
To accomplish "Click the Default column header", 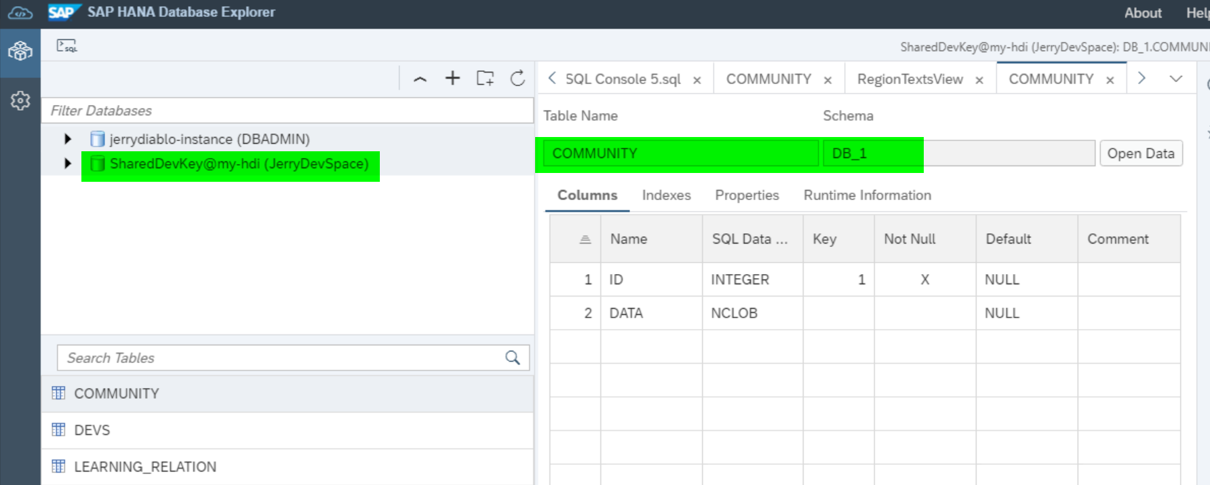I will coord(1027,239).
